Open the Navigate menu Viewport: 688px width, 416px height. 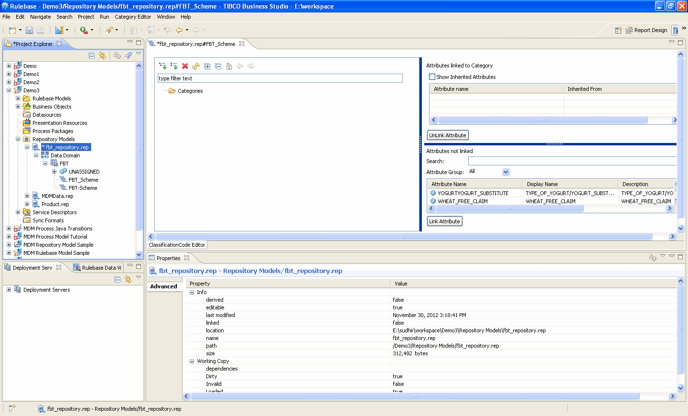[x=40, y=17]
